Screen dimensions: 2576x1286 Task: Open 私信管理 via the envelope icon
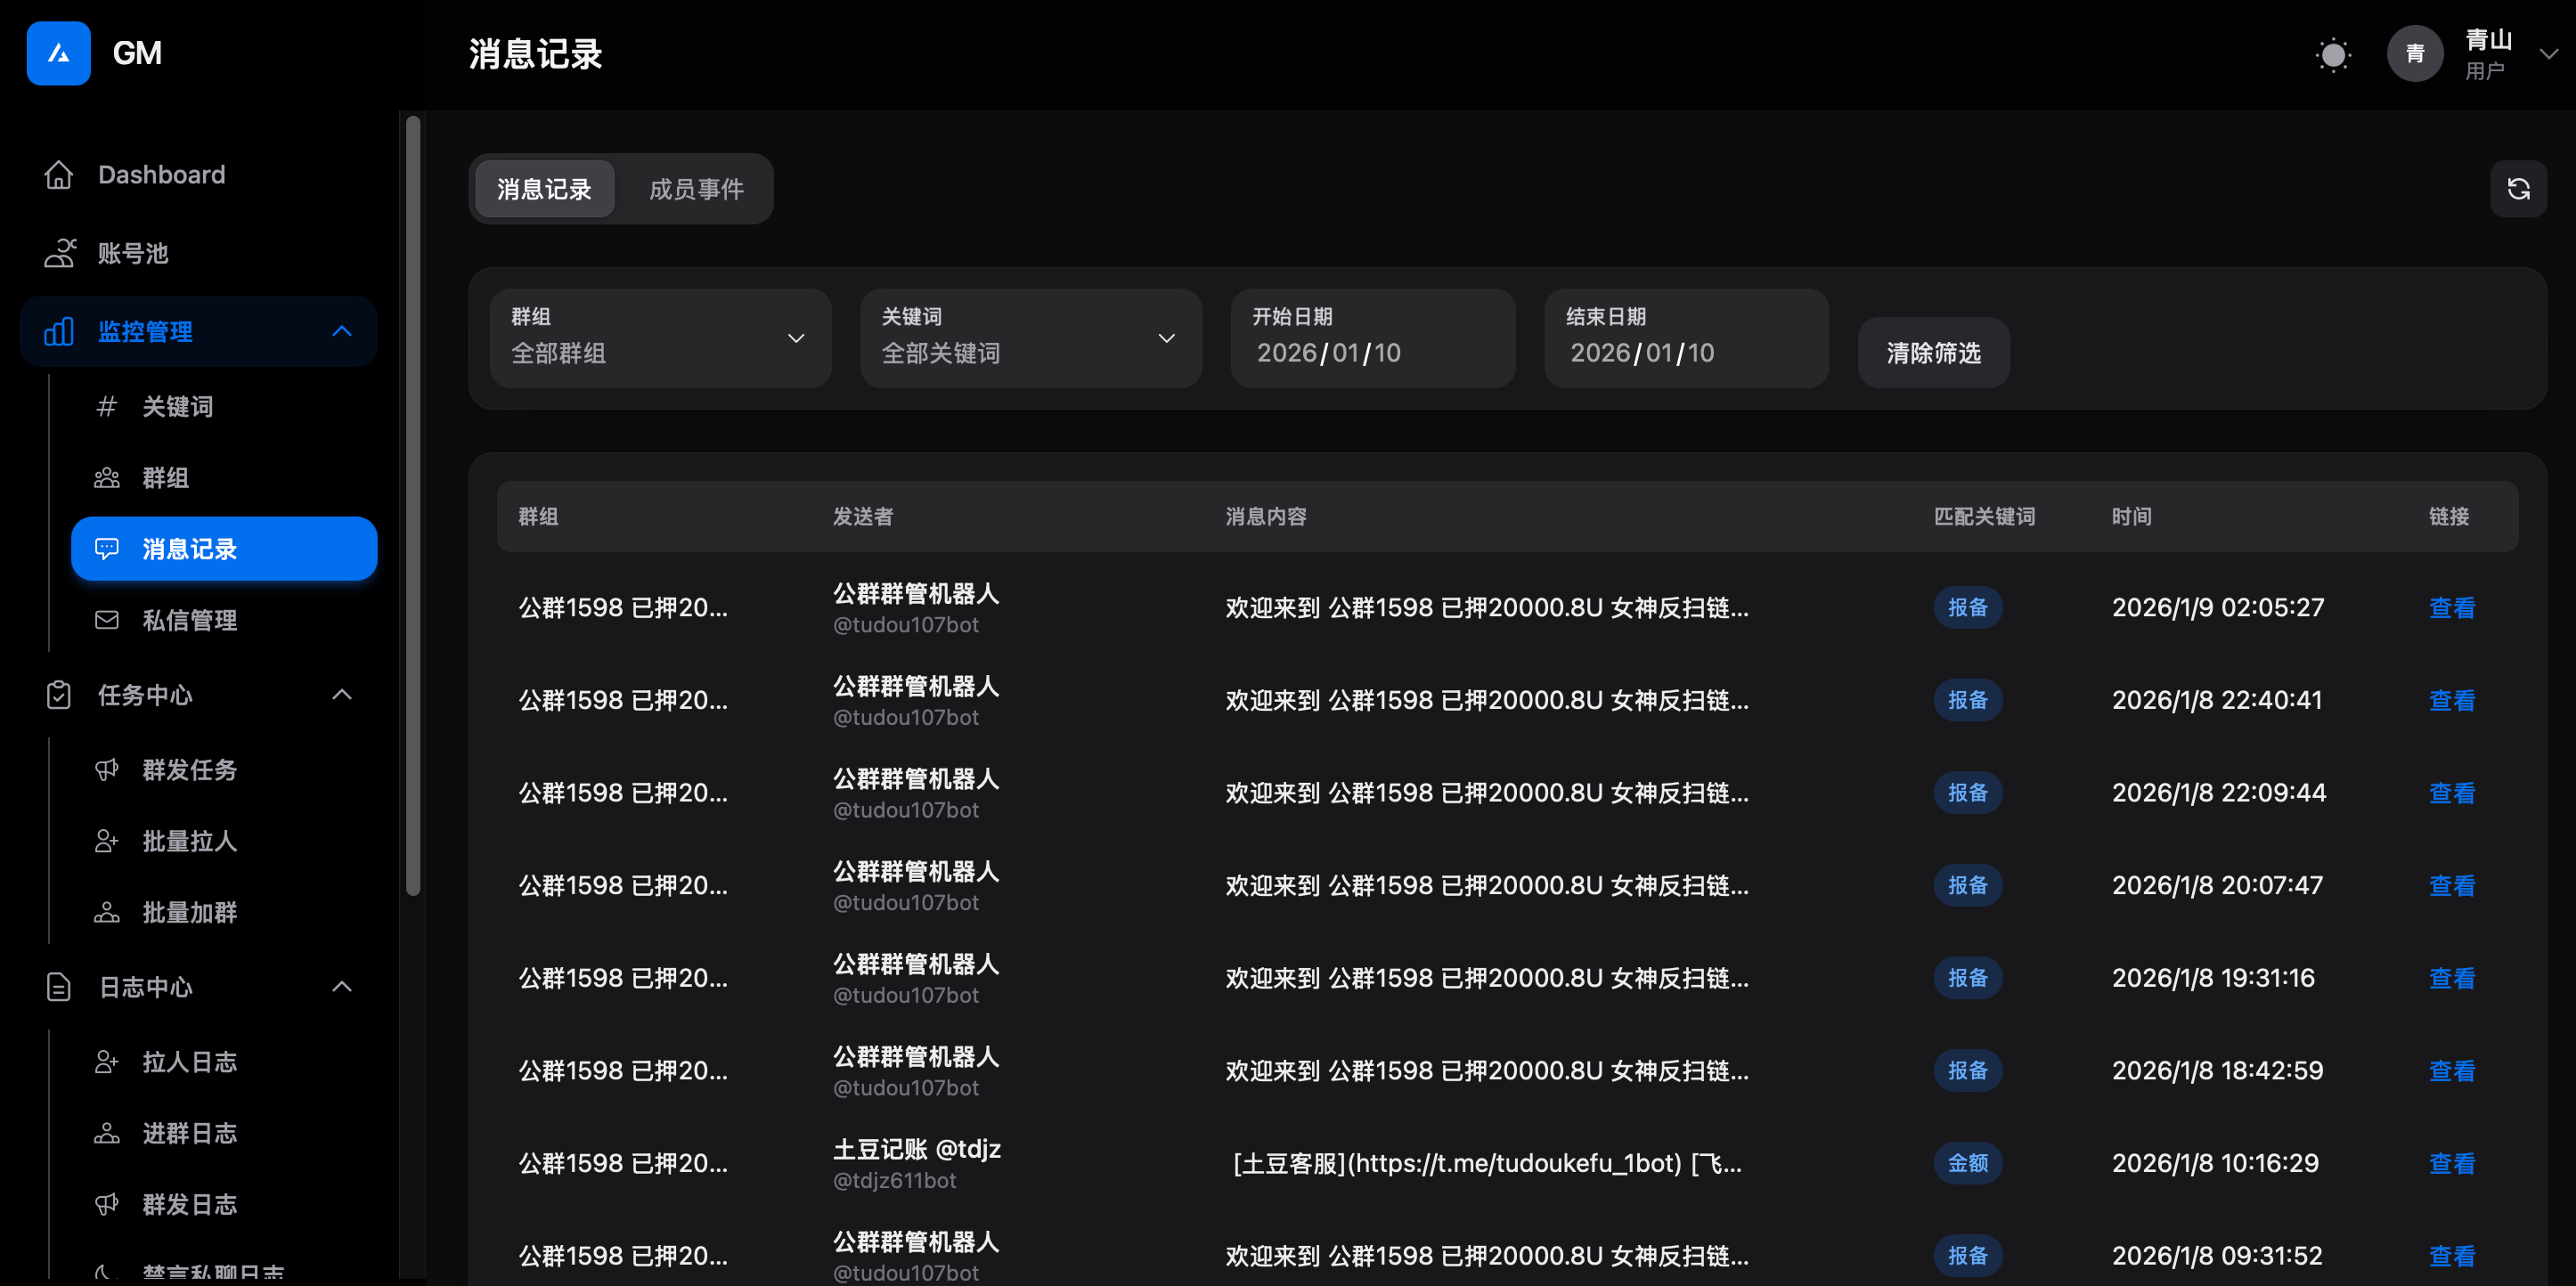[106, 620]
